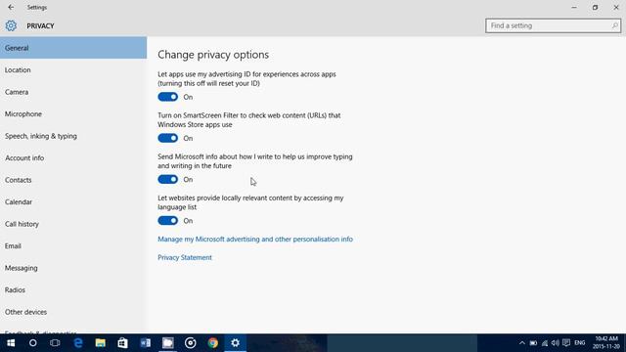This screenshot has height=352, width=626.
Task: Open Messaging privacy settings
Action: tap(73, 268)
